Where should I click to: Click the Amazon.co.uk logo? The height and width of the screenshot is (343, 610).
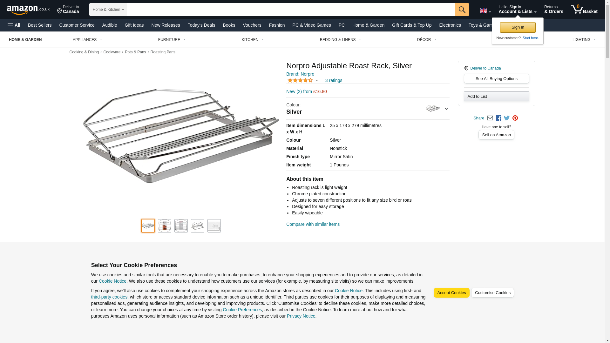point(28,10)
